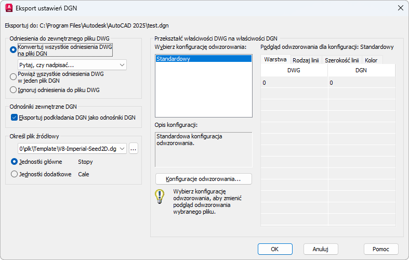Open the 'Szerokość linii' tab
409x260 pixels.
pos(341,60)
